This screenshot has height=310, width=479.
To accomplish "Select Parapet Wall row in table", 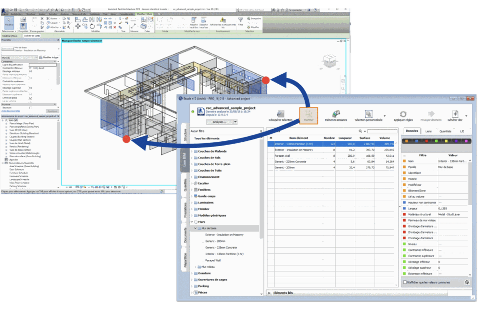I will pos(331,156).
